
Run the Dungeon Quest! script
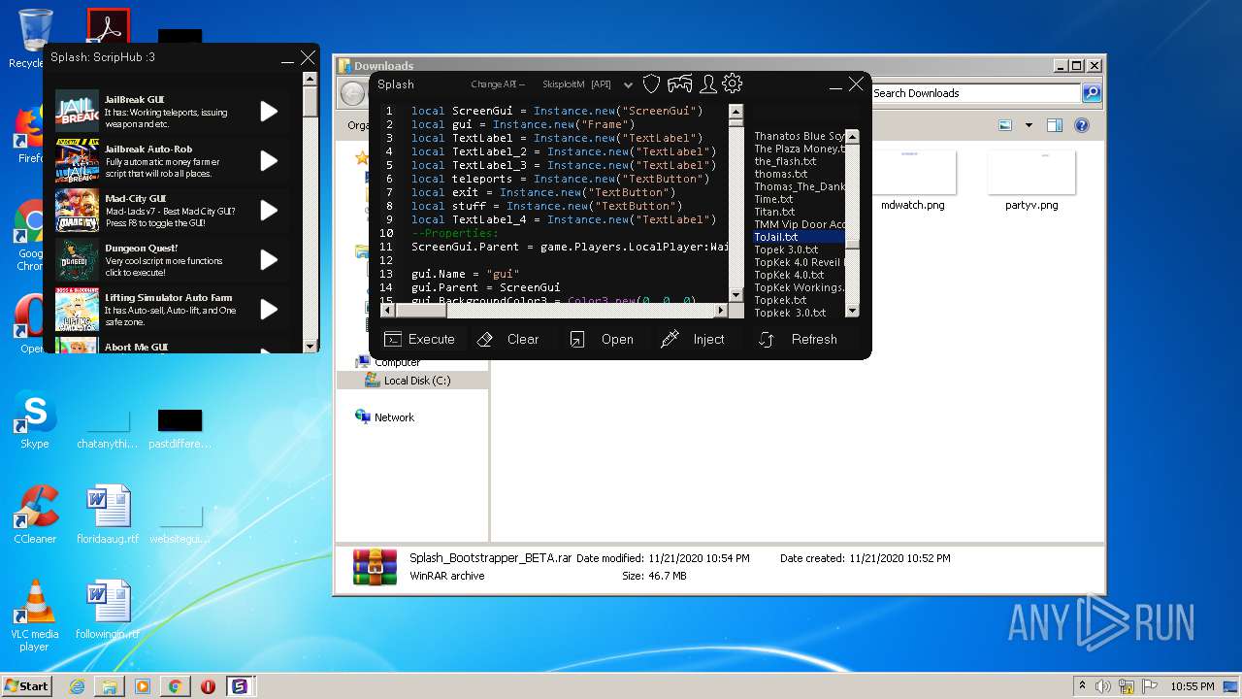[269, 259]
